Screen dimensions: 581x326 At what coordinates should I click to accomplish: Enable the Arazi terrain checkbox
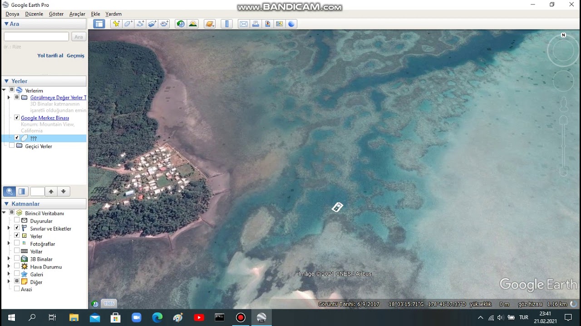coord(17,289)
